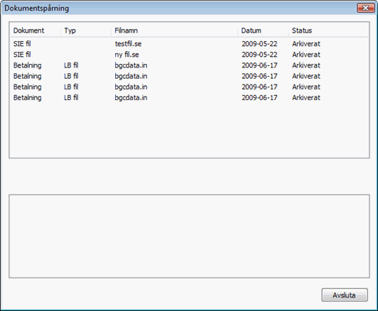
Task: Sort by the Typ column header
Action: (86, 31)
